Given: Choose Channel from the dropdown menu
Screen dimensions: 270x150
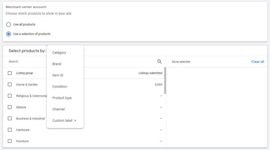Looking at the screenshot, I should click(x=65, y=109).
